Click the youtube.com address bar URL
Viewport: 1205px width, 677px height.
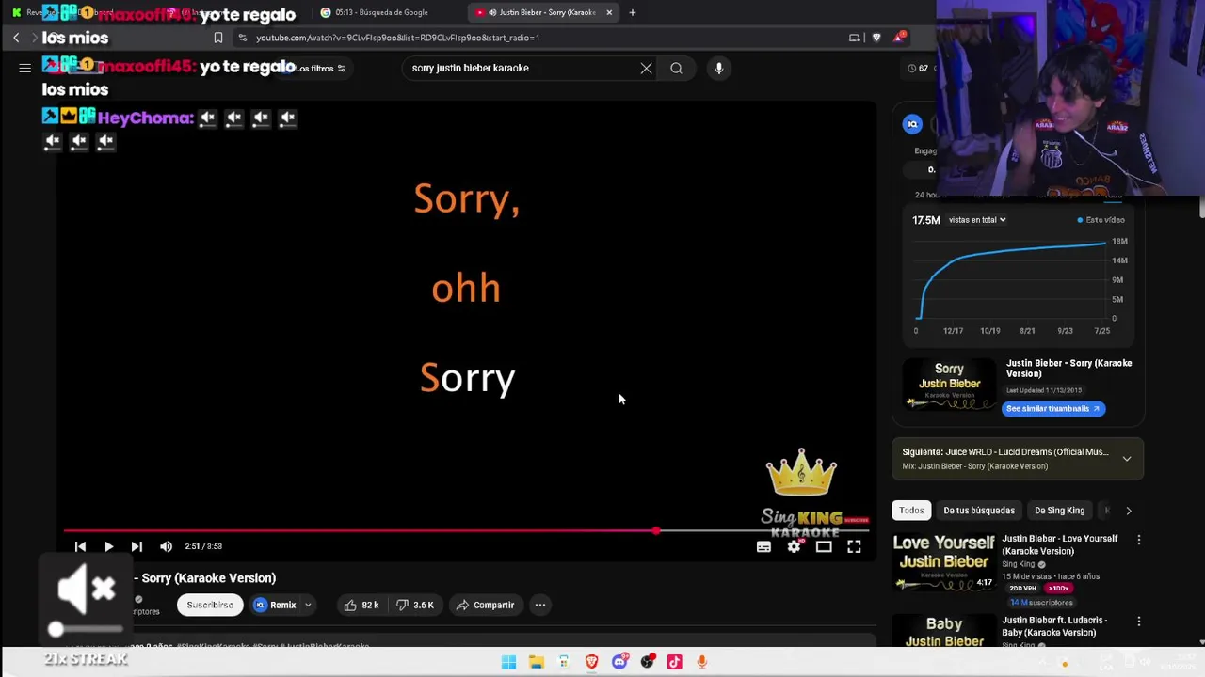click(x=397, y=38)
